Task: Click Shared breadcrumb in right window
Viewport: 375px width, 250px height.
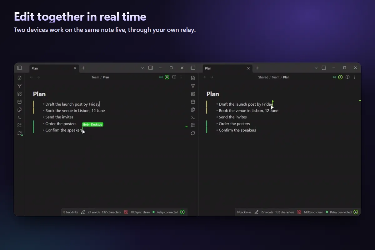Action: coord(263,77)
